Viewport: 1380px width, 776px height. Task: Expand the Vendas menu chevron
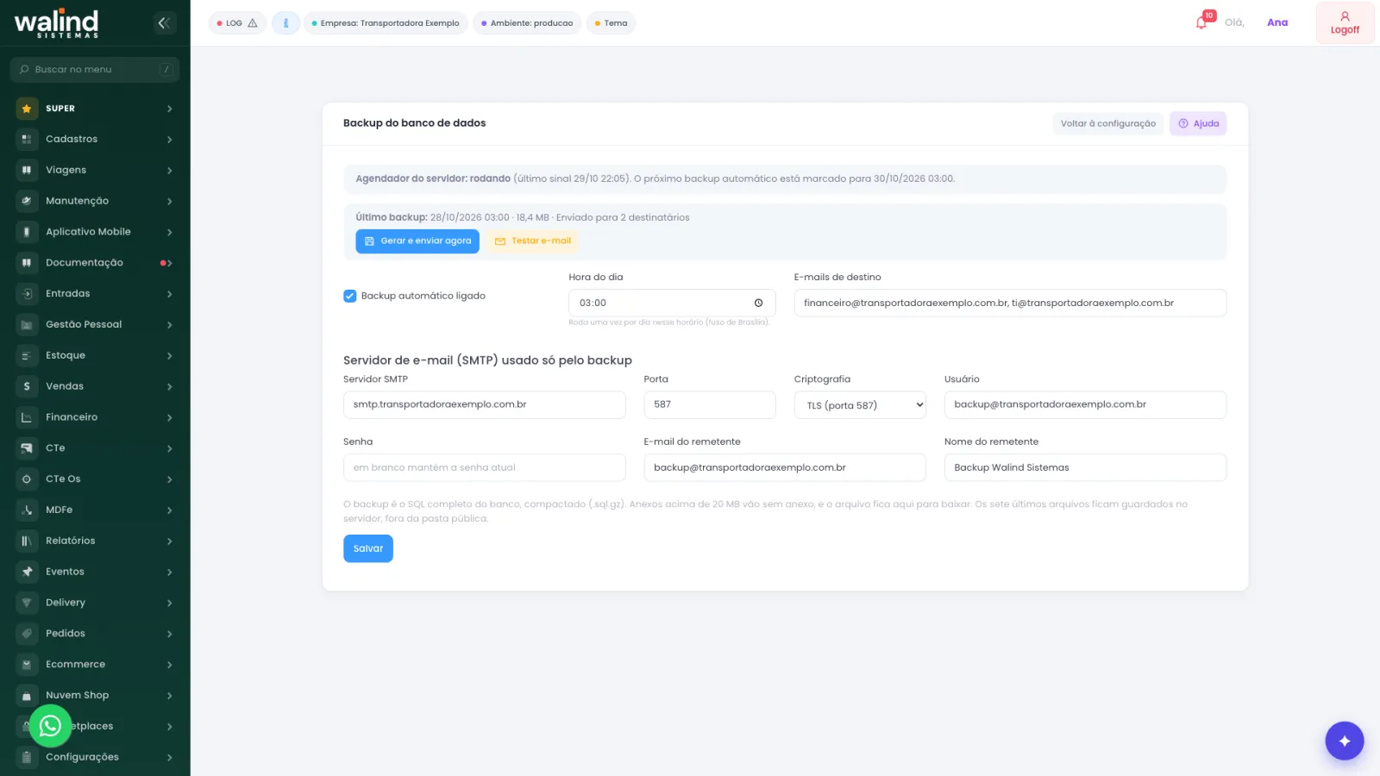point(169,387)
